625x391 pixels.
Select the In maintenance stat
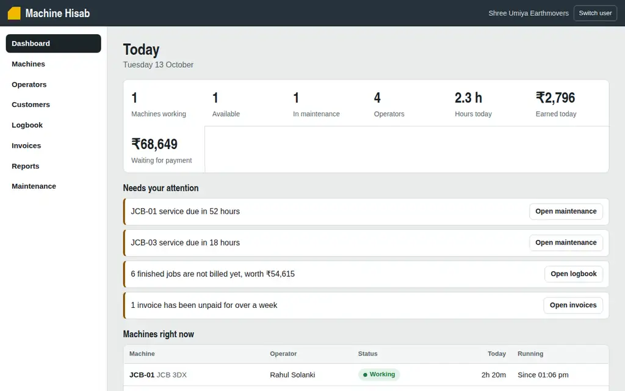pyautogui.click(x=326, y=103)
